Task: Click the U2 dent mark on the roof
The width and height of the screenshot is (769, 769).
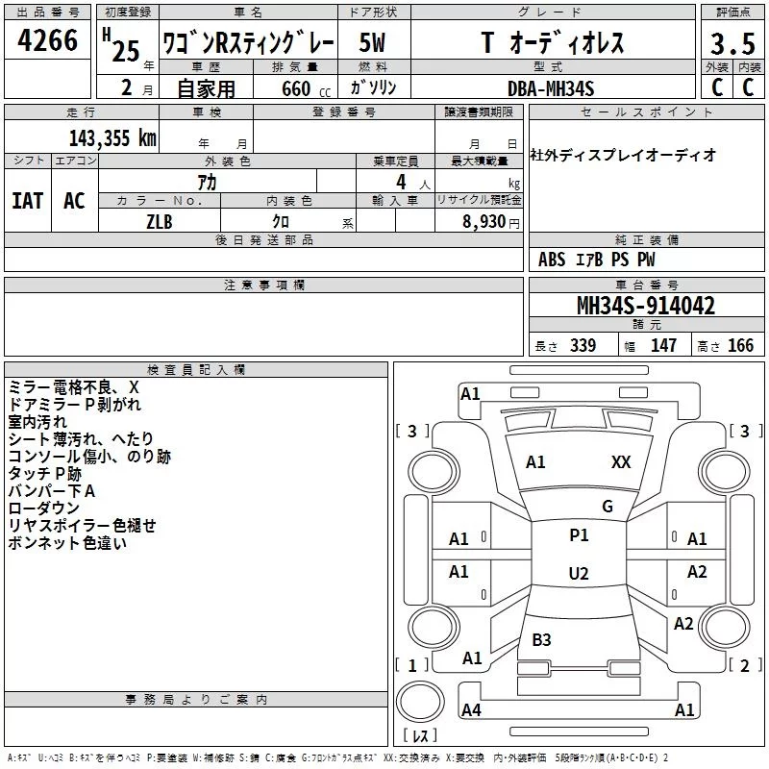Action: click(579, 573)
